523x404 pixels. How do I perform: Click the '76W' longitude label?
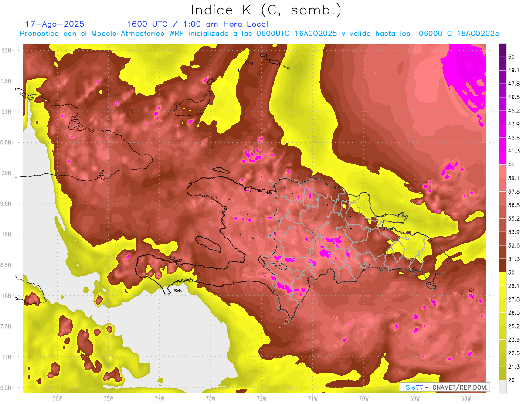(57, 398)
